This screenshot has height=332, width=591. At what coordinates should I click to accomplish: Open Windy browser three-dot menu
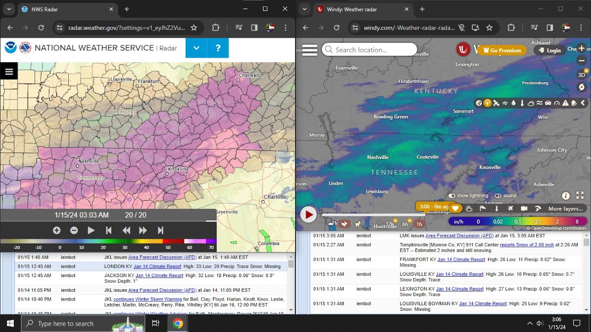point(581,28)
